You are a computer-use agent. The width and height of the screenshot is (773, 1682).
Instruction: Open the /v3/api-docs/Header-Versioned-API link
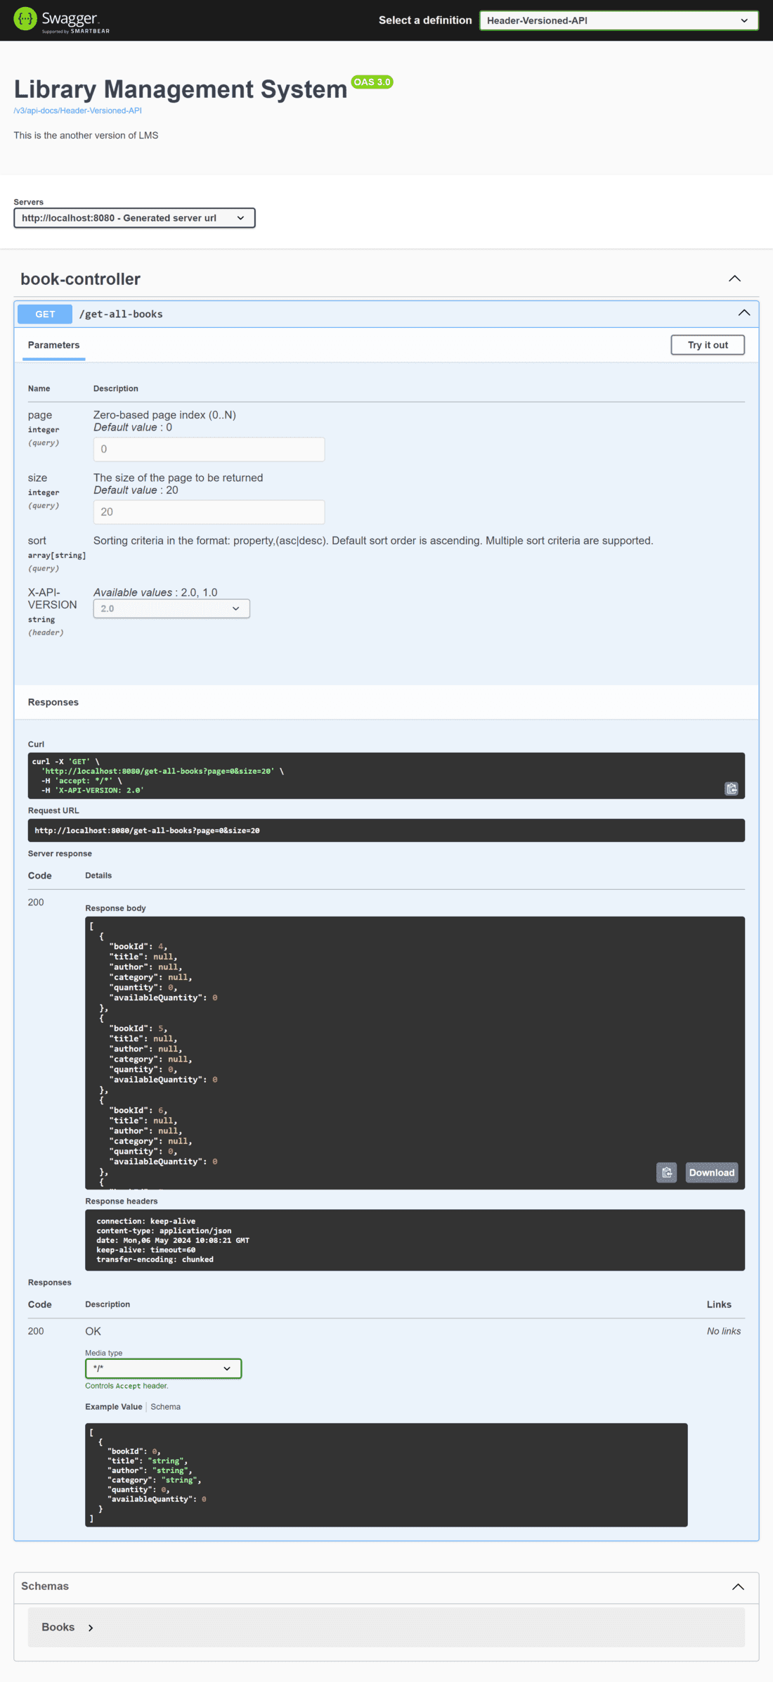tap(78, 110)
